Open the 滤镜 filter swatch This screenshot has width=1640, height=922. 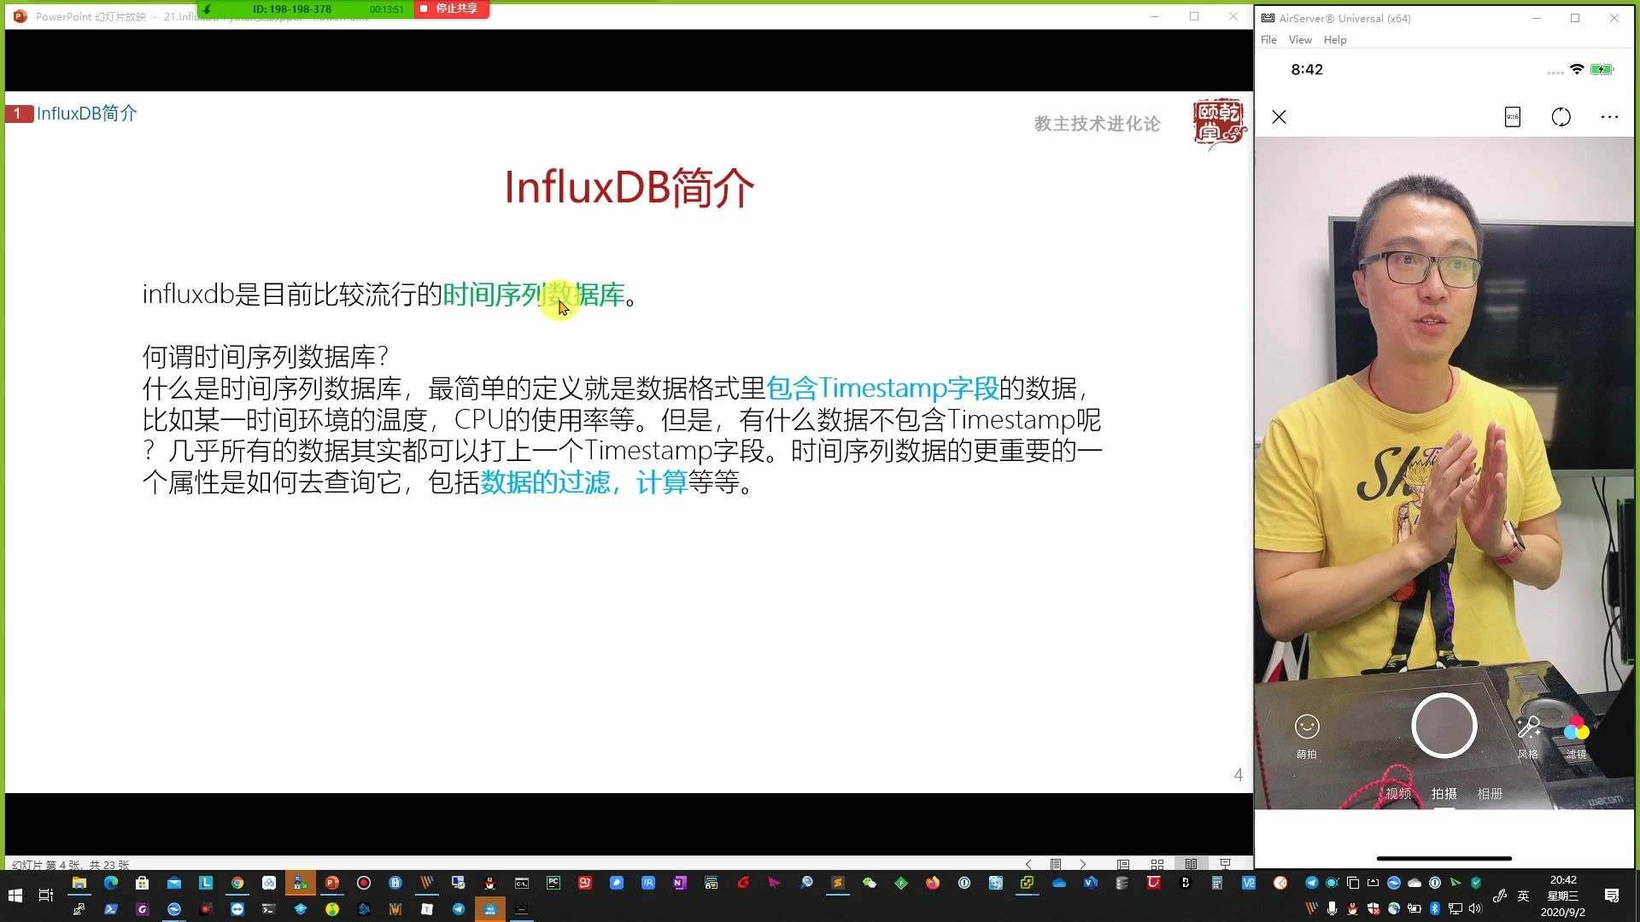(x=1576, y=727)
